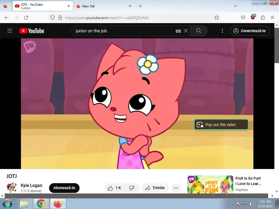Image resolution: width=279 pixels, height=209 pixels.
Task: Open File Explorer from the taskbar
Action: click(x=24, y=204)
